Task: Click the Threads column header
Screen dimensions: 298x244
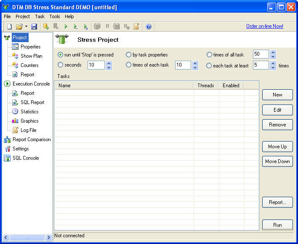Action: (206, 86)
